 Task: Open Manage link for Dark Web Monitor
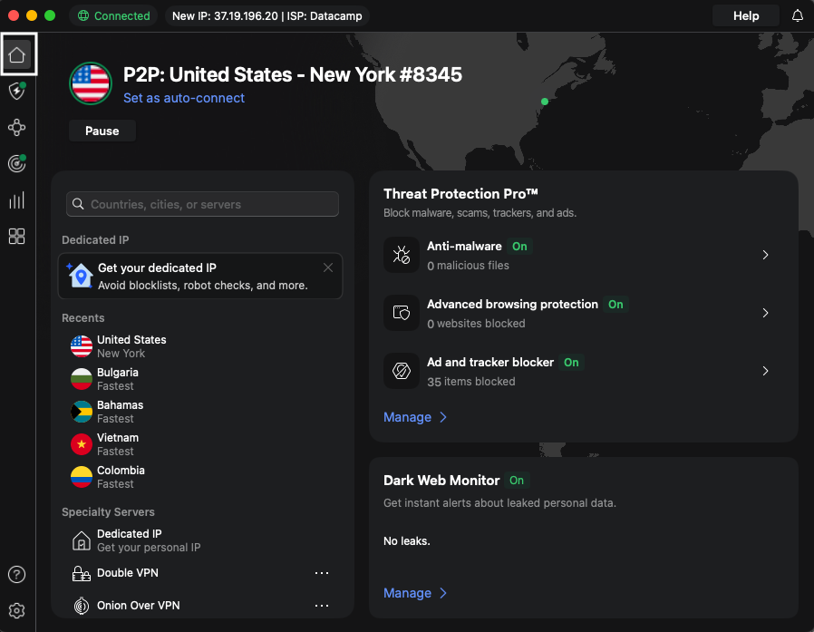pos(408,593)
